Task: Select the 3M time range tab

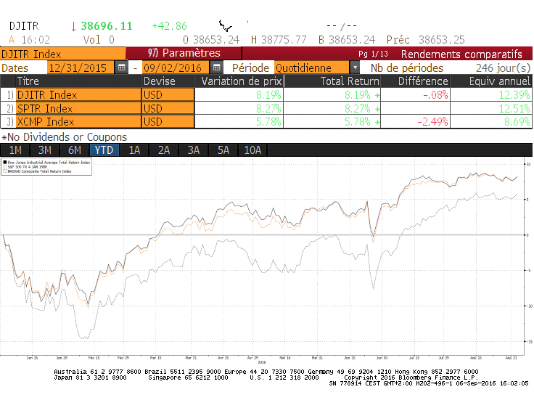Action: [x=44, y=150]
